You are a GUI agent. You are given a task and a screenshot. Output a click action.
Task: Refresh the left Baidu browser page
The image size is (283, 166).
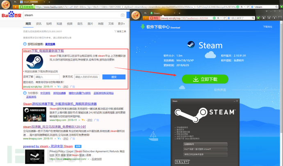point(248,7)
